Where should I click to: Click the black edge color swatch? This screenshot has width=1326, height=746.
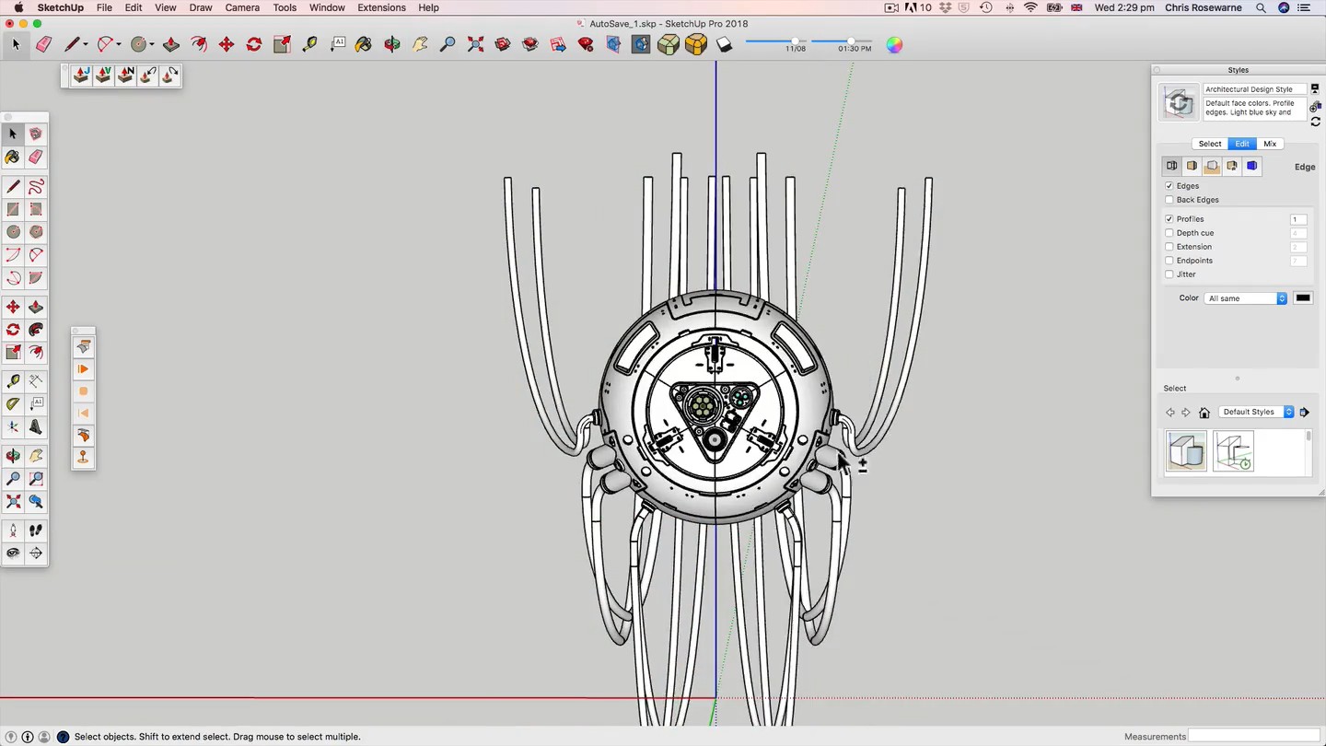[x=1302, y=298]
